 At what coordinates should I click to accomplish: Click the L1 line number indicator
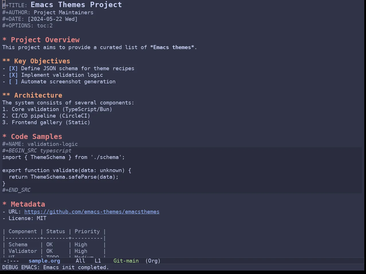[x=98, y=261]
